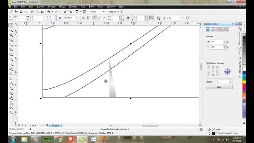
Task: Expand the application launcher dropdown arrow
Action: [x=81, y=12]
